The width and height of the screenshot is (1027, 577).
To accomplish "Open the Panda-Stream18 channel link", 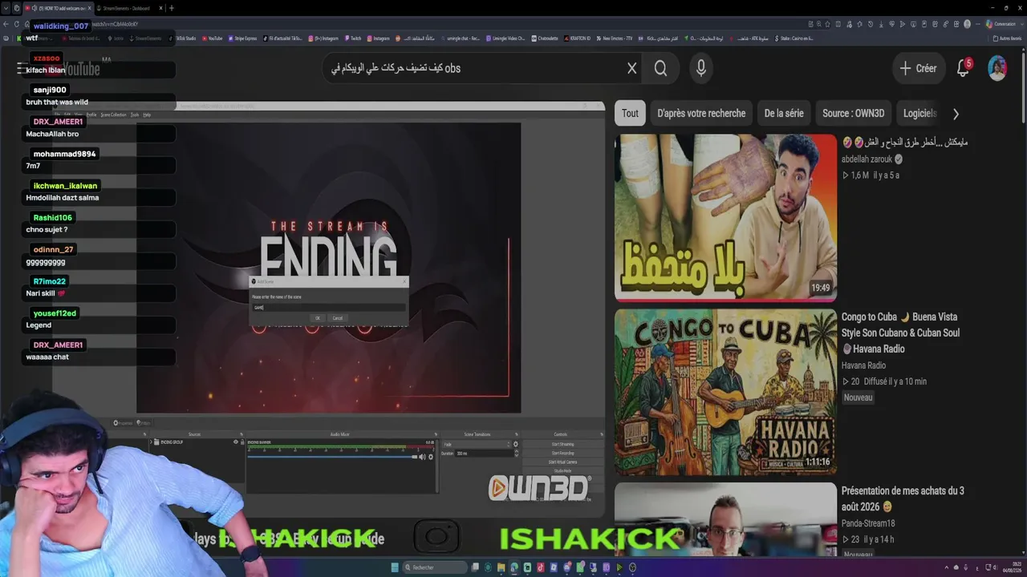I will (x=868, y=523).
